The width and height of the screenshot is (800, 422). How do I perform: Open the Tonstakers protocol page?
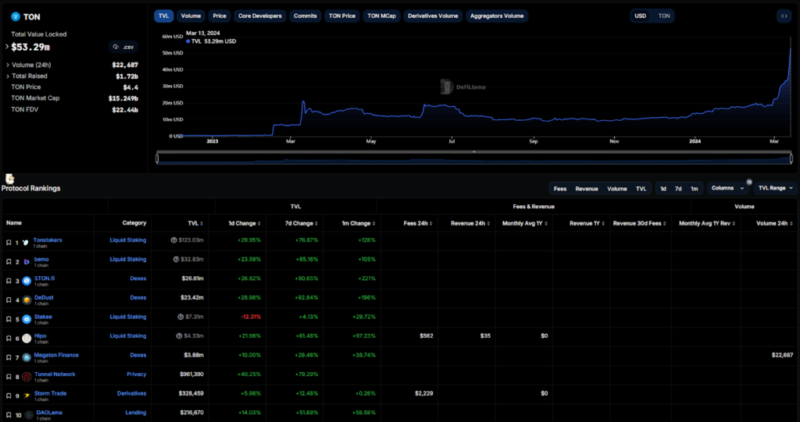point(48,240)
